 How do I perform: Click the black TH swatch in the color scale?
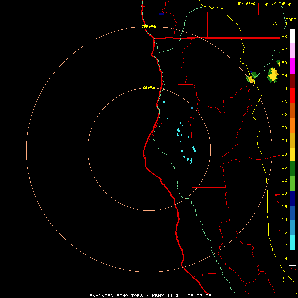click(292, 258)
